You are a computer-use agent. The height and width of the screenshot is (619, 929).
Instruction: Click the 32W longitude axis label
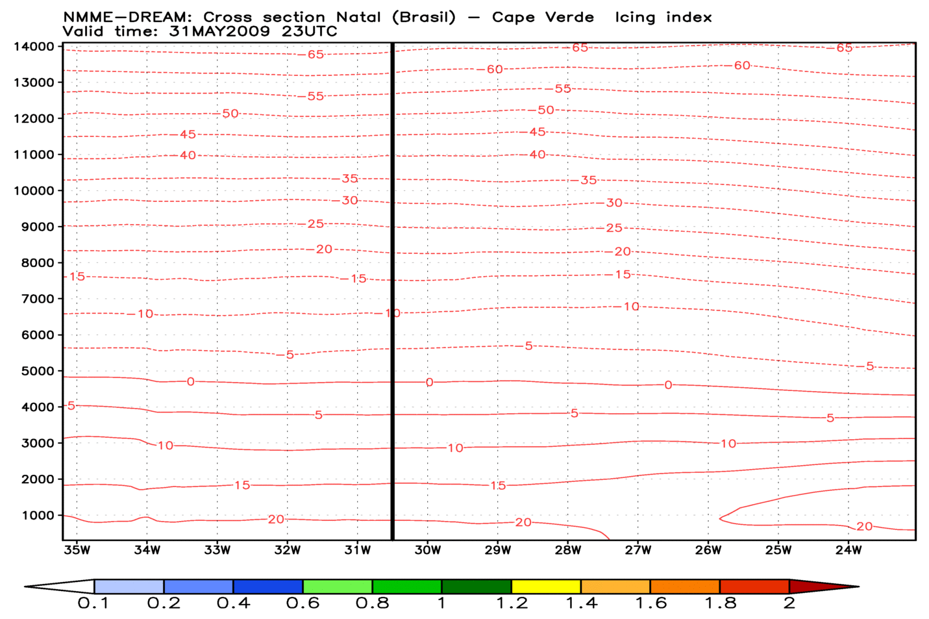[288, 550]
